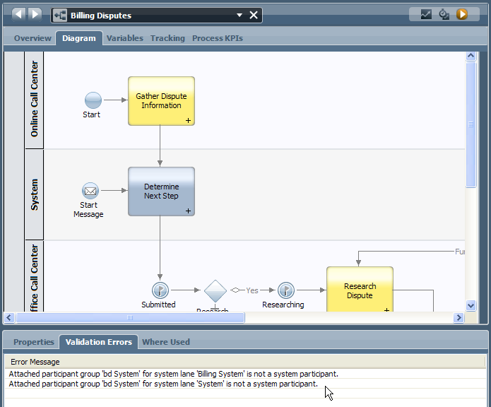Open the Properties tab
The image size is (491, 407).
(x=34, y=342)
